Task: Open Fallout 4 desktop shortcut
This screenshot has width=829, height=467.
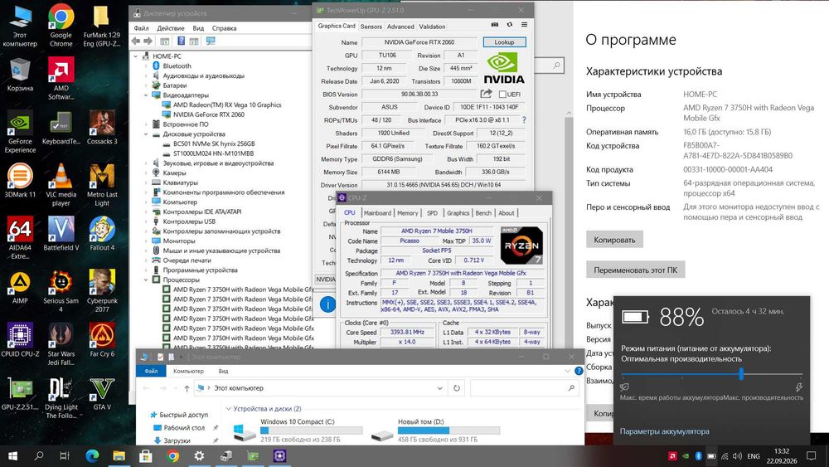Action: tap(102, 233)
